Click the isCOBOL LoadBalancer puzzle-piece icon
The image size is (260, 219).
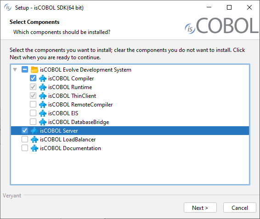tap(34, 140)
